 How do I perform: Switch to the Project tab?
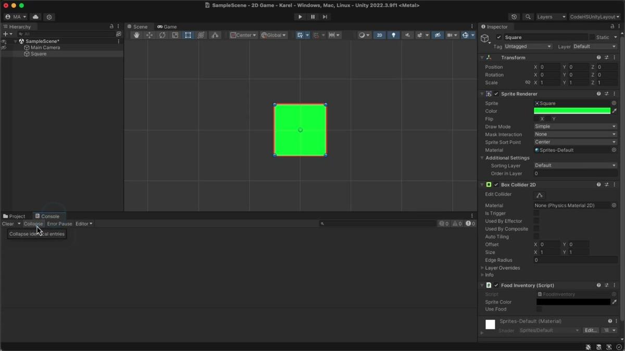pos(14,216)
